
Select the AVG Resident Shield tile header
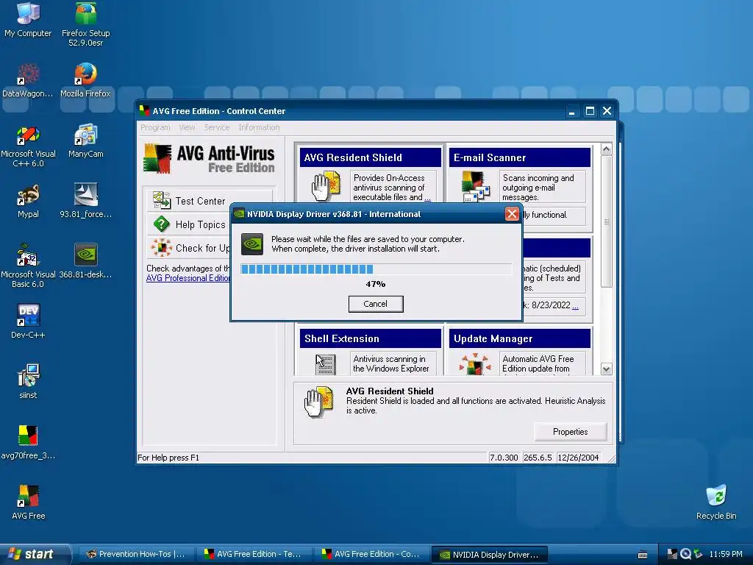(371, 157)
